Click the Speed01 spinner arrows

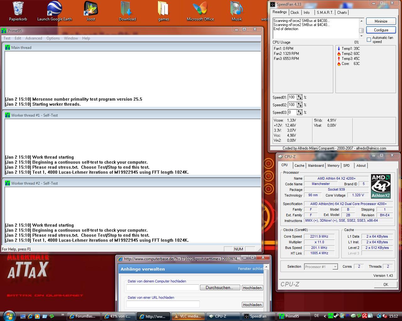click(x=300, y=97)
